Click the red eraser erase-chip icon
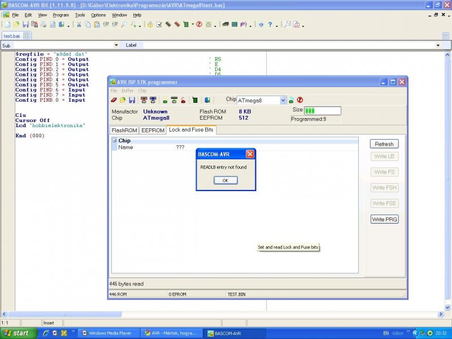452x339 pixels. coord(114,100)
